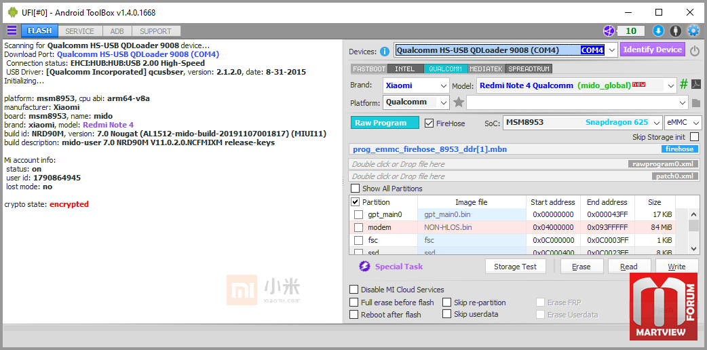The image size is (707, 350).
Task: Click the credits counter showing 10
Action: 631,31
